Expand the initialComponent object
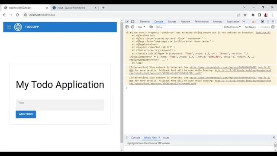Viewport: 277px width, 156px height. click(155, 57)
